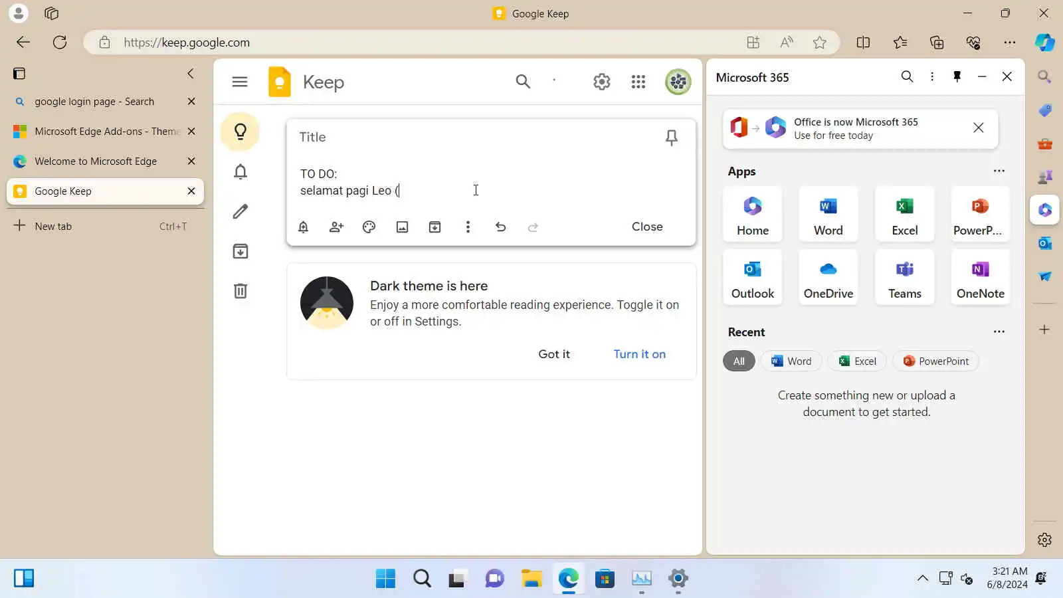Pin the note being edited
This screenshot has width=1063, height=598.
click(x=672, y=138)
